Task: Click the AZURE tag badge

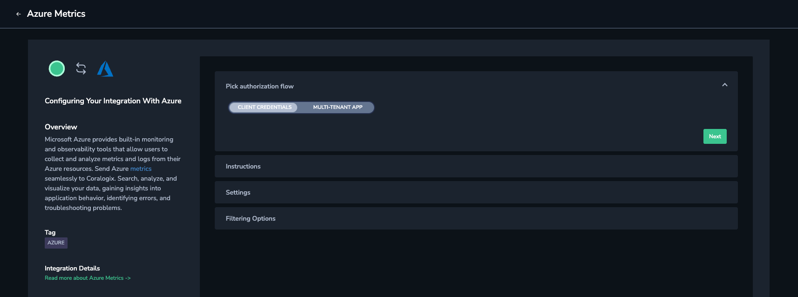Action: [x=56, y=243]
